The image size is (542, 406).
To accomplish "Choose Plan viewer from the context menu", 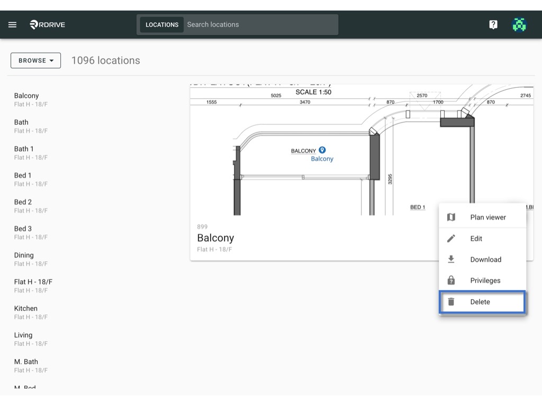I will [483, 217].
